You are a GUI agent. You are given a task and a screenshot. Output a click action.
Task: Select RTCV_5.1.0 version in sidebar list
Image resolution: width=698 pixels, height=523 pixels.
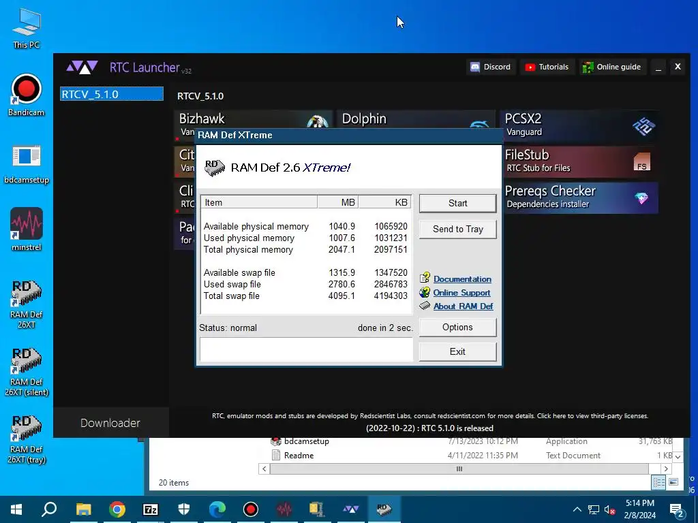112,94
